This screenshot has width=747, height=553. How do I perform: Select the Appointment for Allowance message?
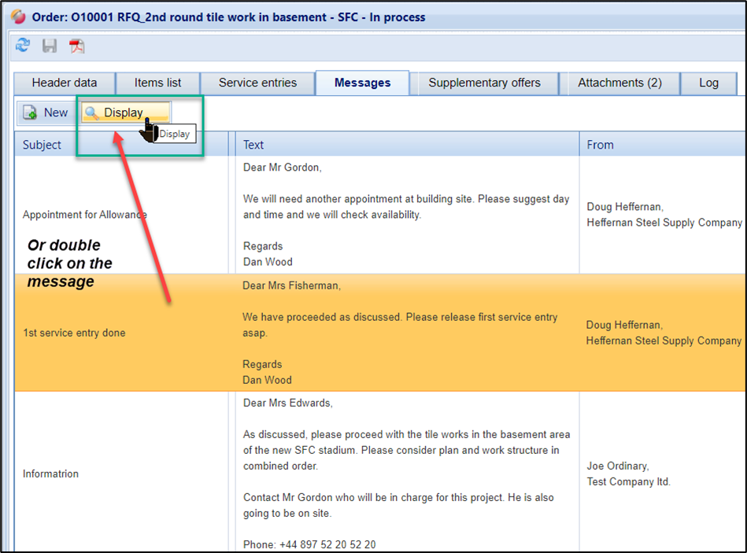pos(85,215)
